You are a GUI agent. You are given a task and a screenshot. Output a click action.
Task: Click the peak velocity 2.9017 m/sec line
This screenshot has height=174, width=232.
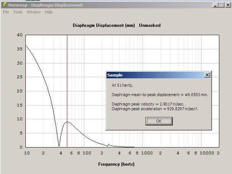click(148, 104)
